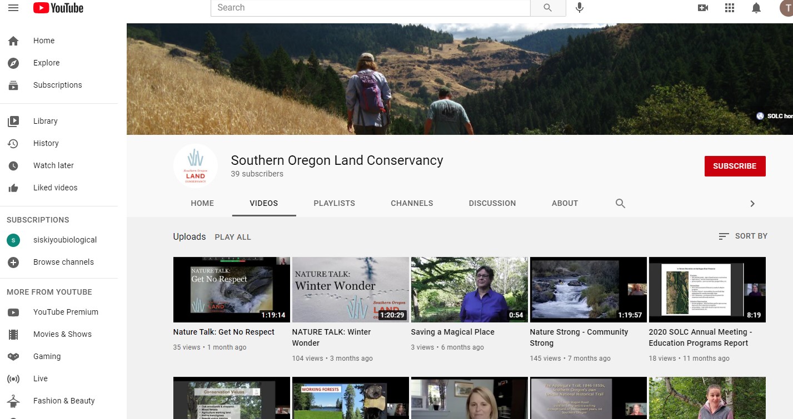Click in the Search input field
793x419 pixels.
click(371, 8)
